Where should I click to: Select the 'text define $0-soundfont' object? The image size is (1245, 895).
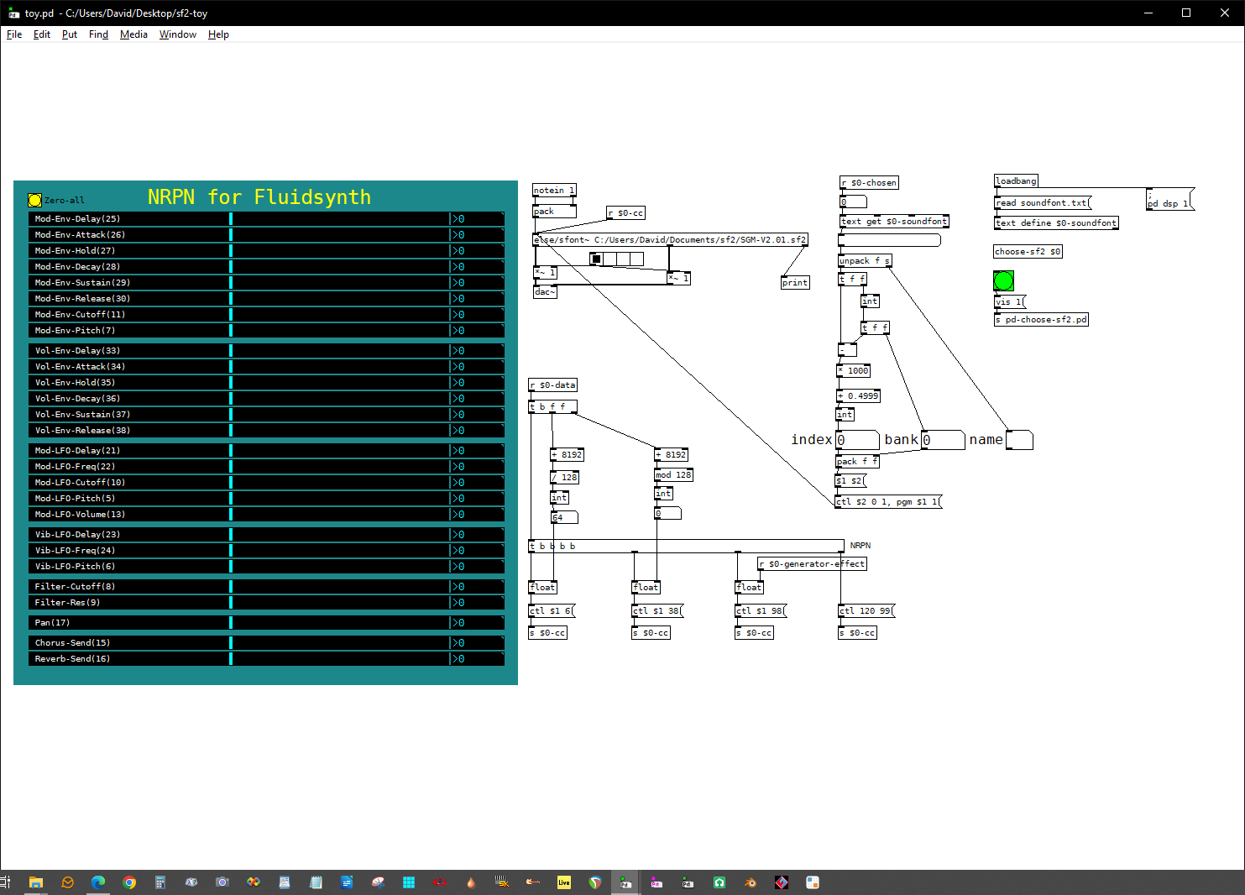[1056, 223]
